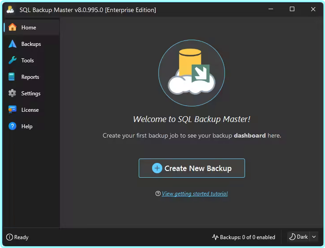Open the Home section label
Viewport: 325px width, 248px height.
click(x=28, y=28)
